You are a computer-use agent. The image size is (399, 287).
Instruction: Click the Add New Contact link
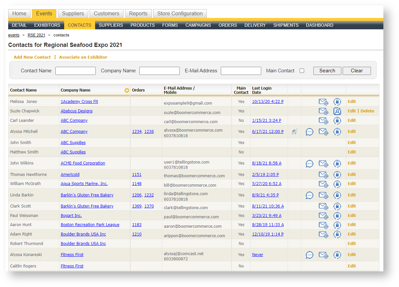[x=32, y=57]
